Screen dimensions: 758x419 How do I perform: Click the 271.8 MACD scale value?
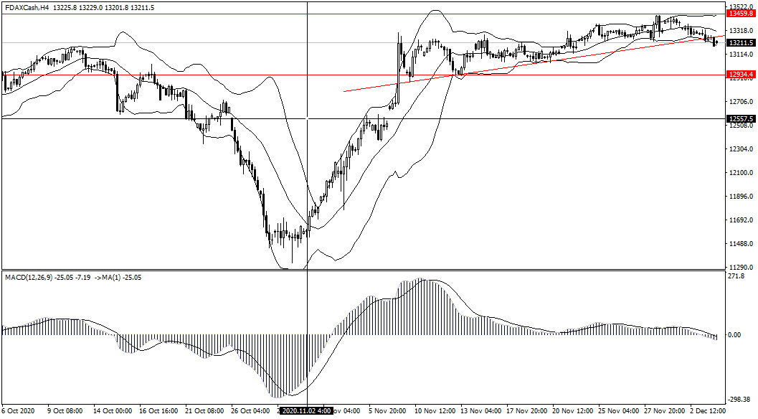click(737, 276)
